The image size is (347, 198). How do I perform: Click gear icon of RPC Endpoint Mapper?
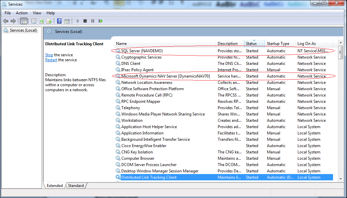(x=118, y=101)
